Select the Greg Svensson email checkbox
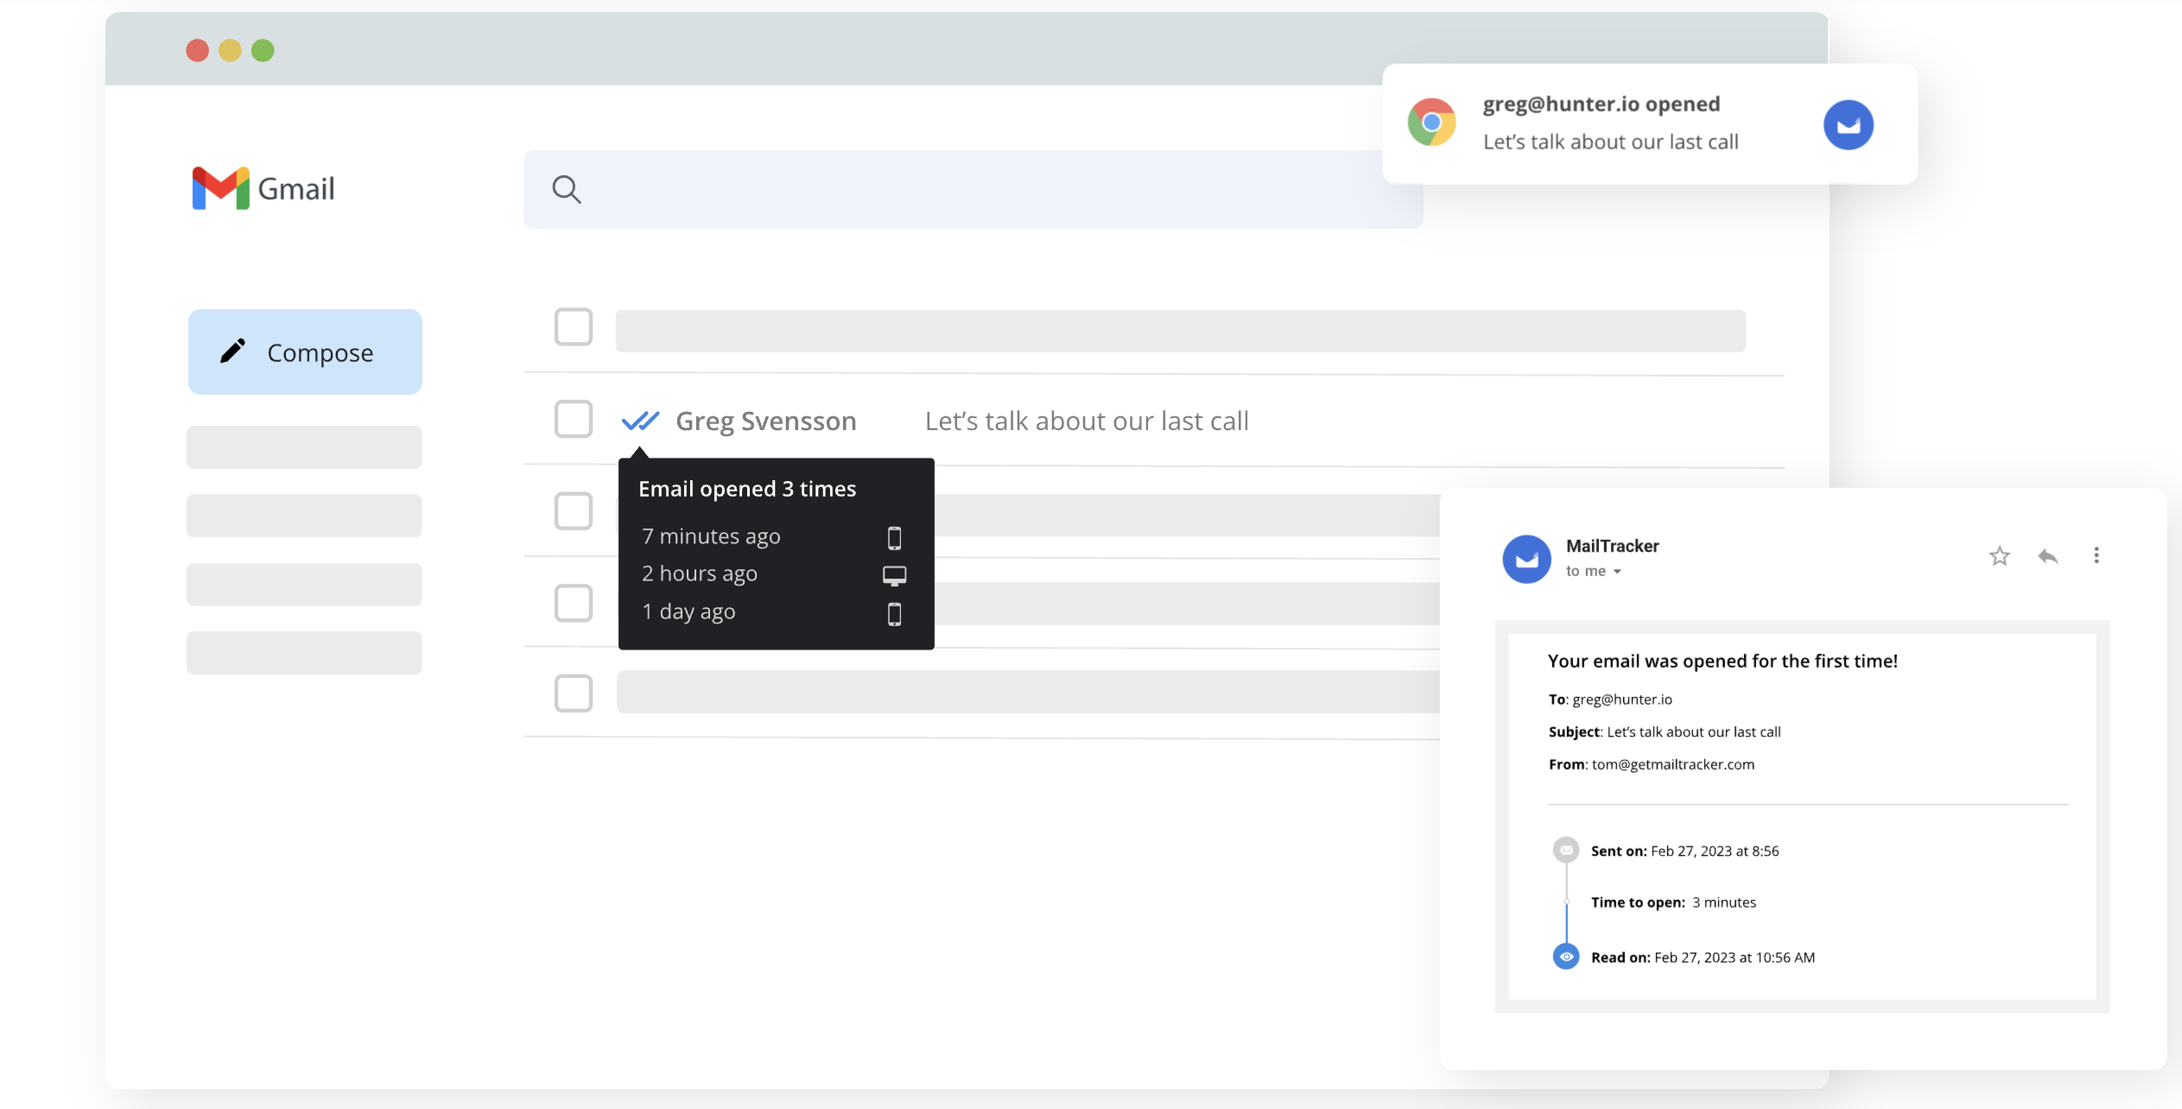The width and height of the screenshot is (2182, 1109). [573, 419]
